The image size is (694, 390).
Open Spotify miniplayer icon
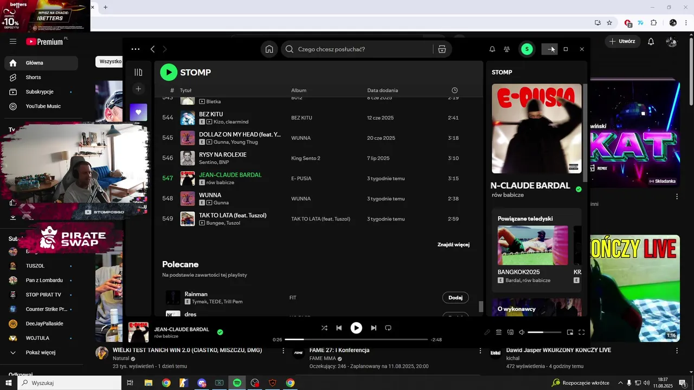click(x=570, y=332)
